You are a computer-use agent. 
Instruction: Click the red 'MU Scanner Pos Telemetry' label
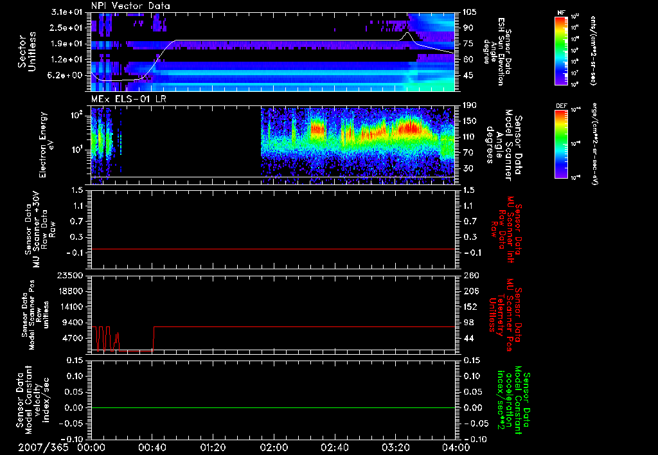click(505, 315)
